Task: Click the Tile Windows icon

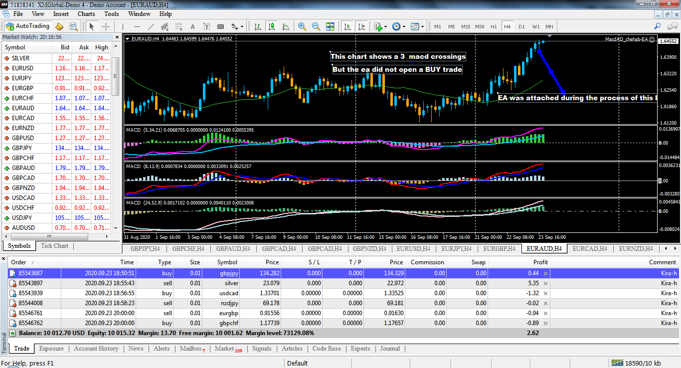Action: (330, 26)
